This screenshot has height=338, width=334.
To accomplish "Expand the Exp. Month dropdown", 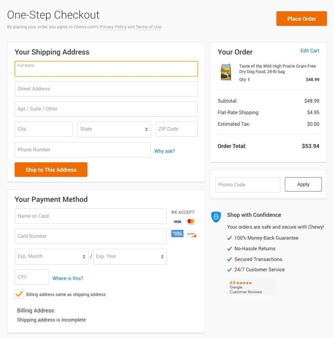I will [52, 257].
